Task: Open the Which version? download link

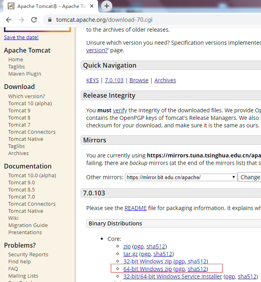Action: (x=26, y=96)
